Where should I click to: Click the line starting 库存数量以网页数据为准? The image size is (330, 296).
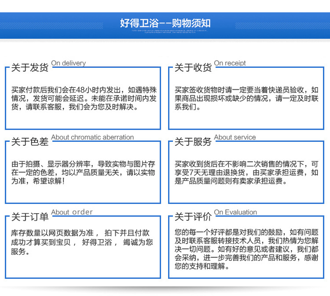point(80,233)
